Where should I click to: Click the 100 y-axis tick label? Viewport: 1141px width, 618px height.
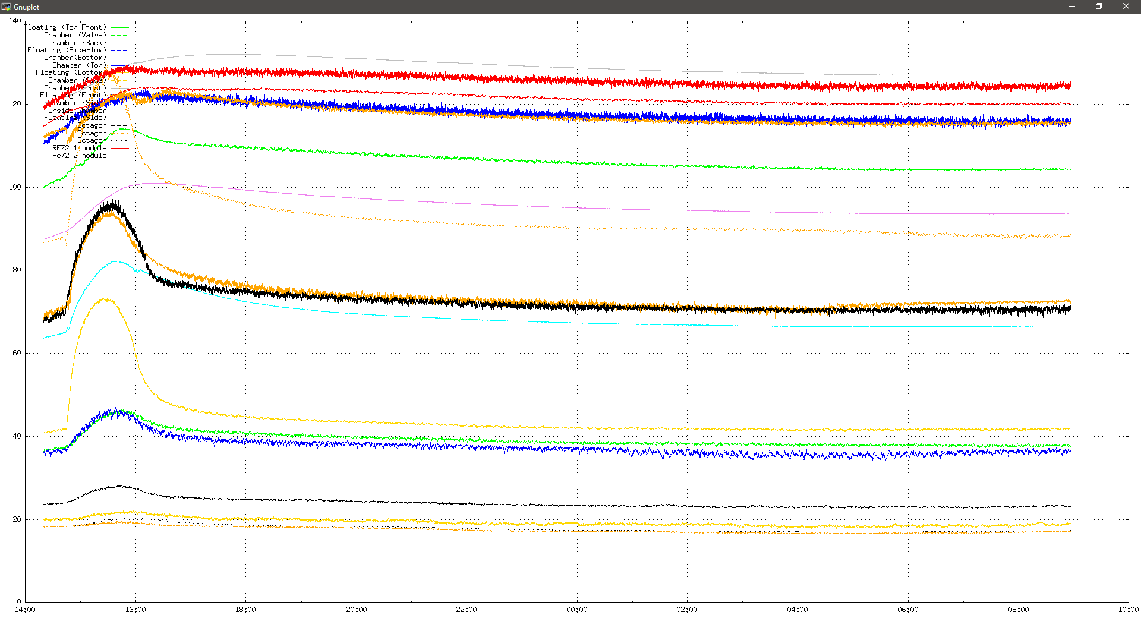click(15, 187)
